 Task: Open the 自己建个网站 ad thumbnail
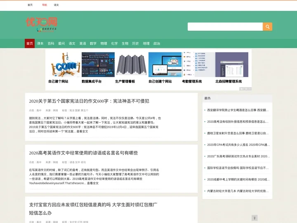pyautogui.click(x=65, y=65)
